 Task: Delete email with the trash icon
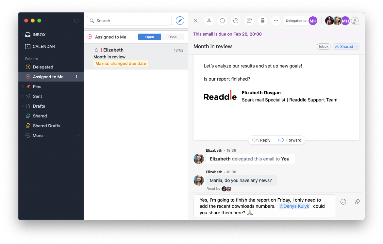[263, 21]
